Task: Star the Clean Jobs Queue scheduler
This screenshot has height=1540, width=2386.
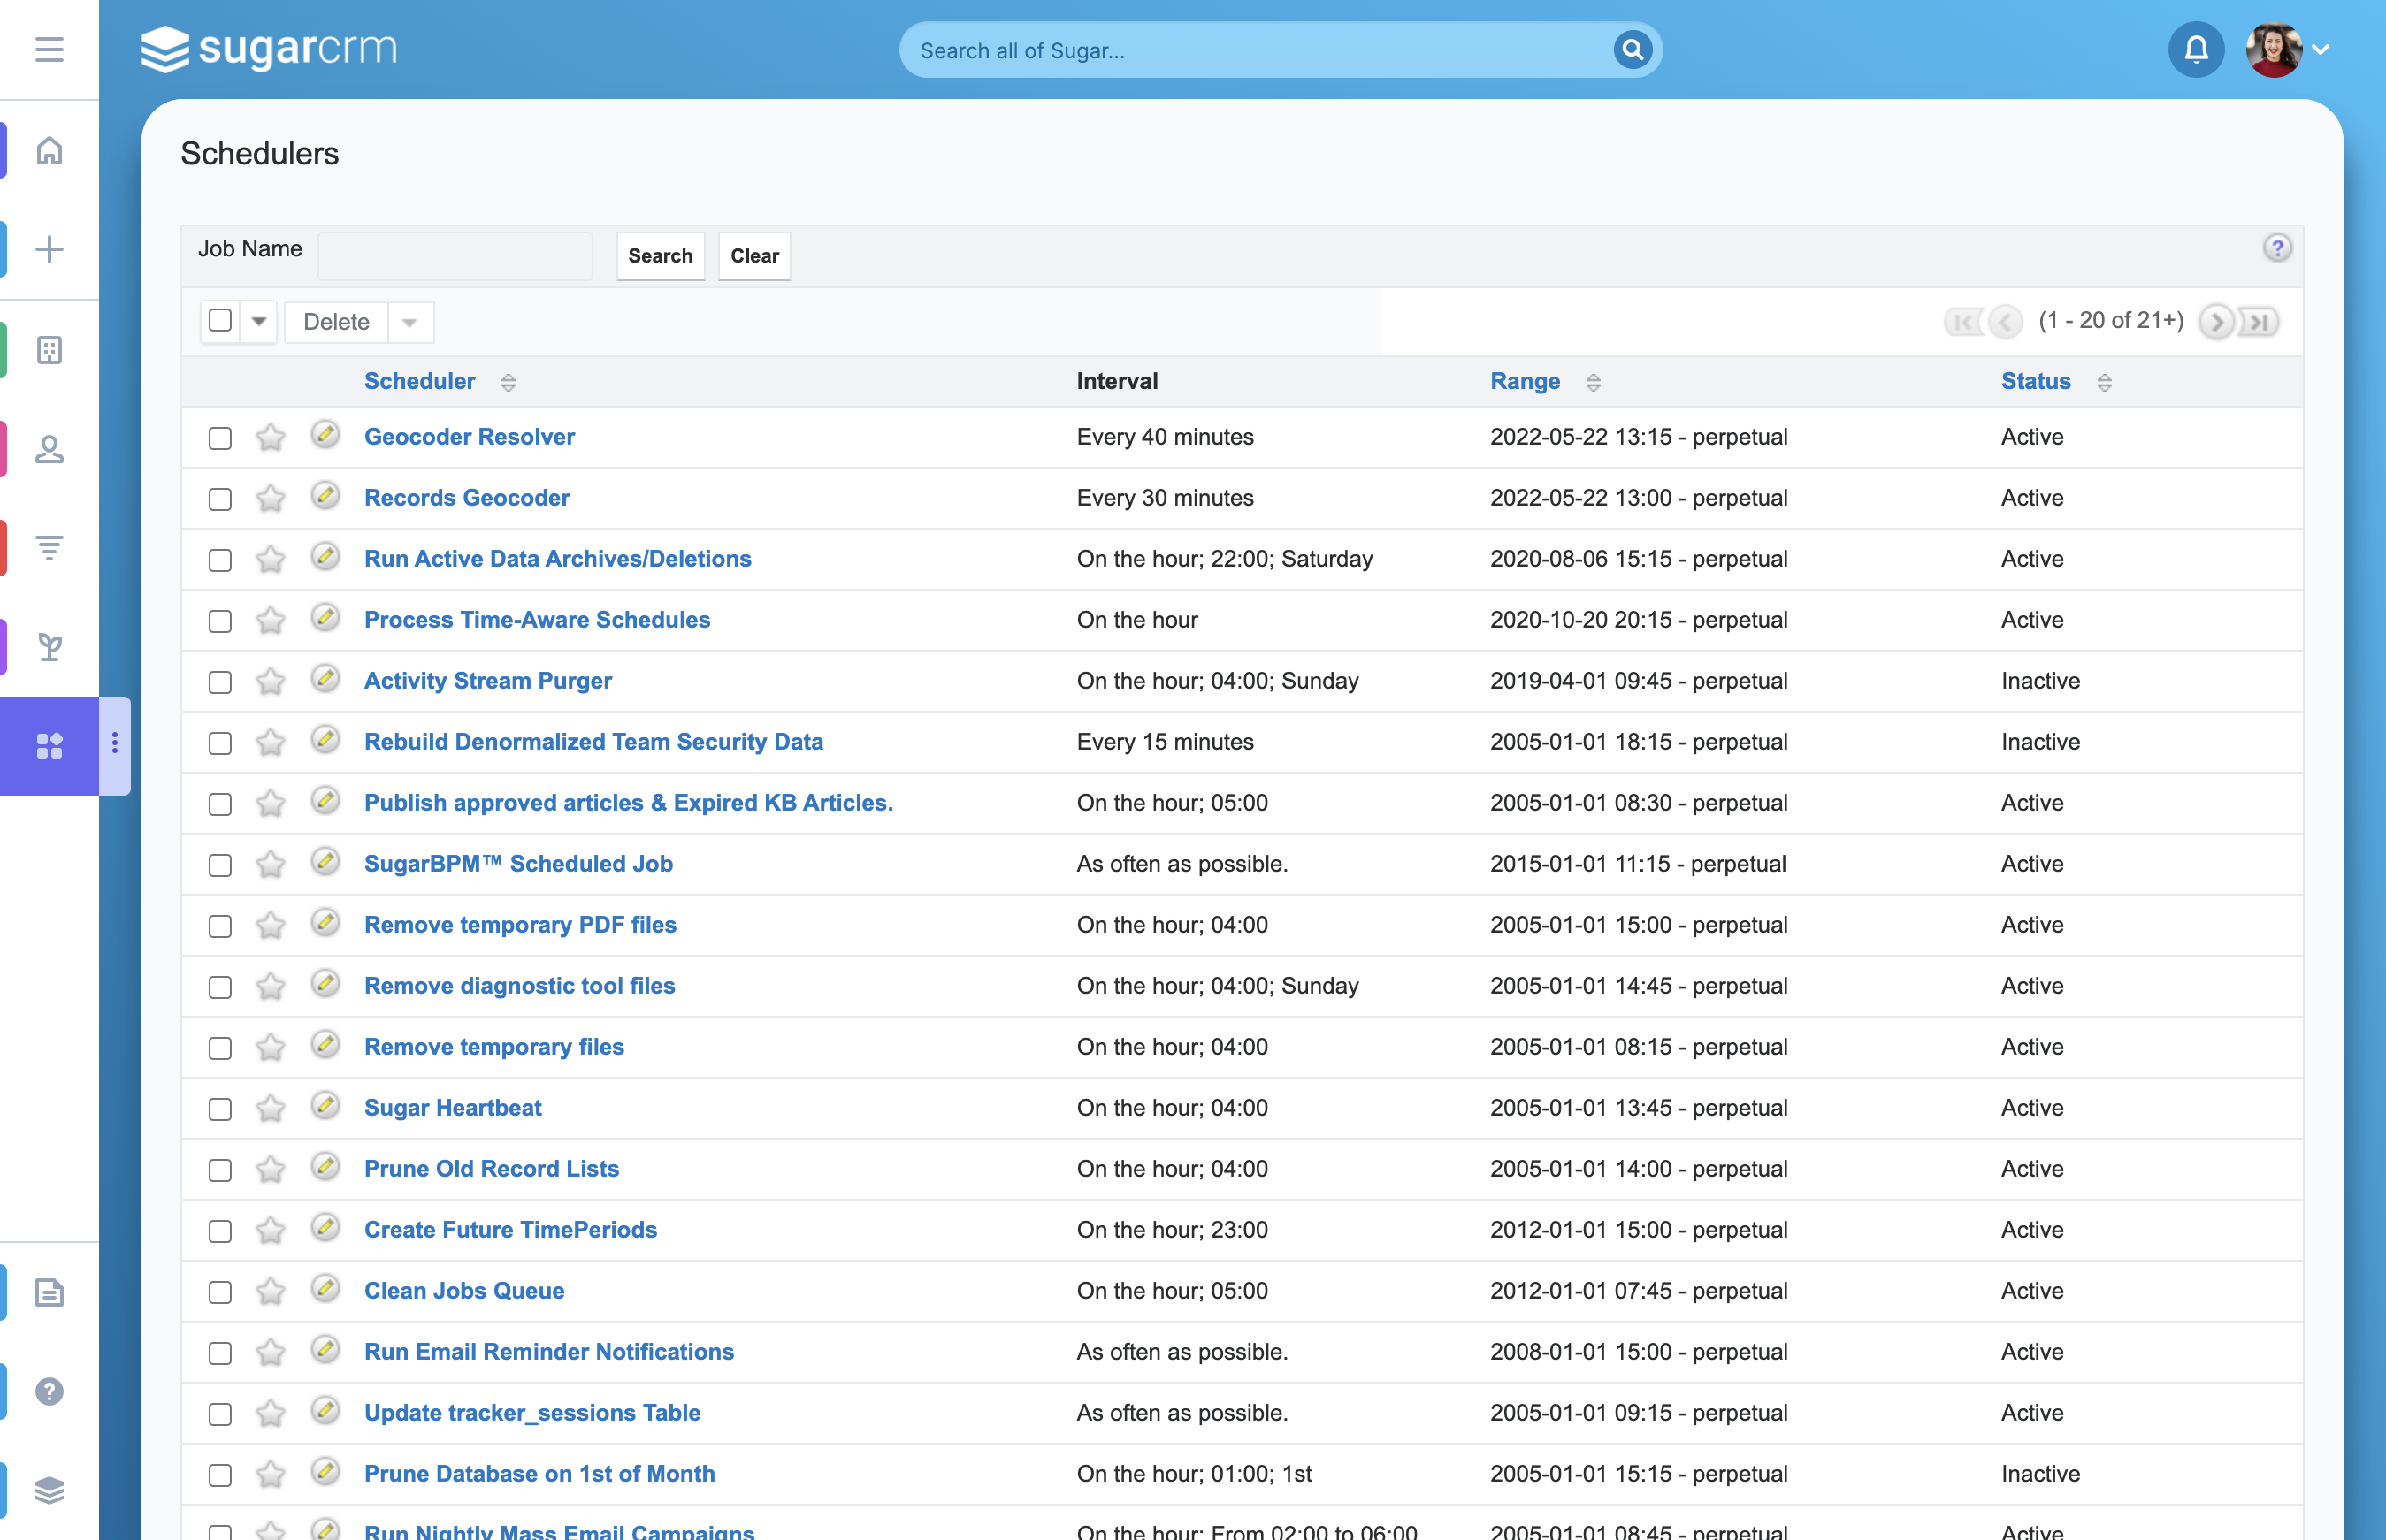Action: pos(270,1291)
